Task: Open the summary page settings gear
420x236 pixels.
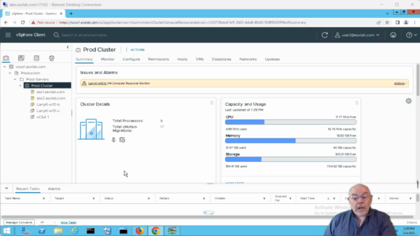Action: (x=408, y=101)
